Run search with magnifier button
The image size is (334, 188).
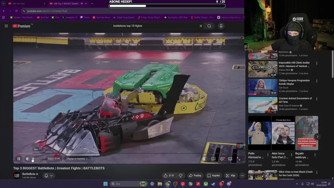tap(209, 26)
